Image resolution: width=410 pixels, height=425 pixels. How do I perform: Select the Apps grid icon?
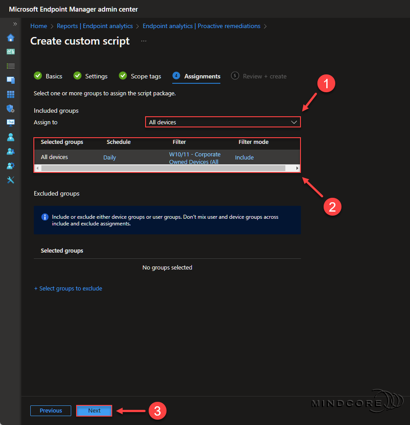click(x=11, y=94)
